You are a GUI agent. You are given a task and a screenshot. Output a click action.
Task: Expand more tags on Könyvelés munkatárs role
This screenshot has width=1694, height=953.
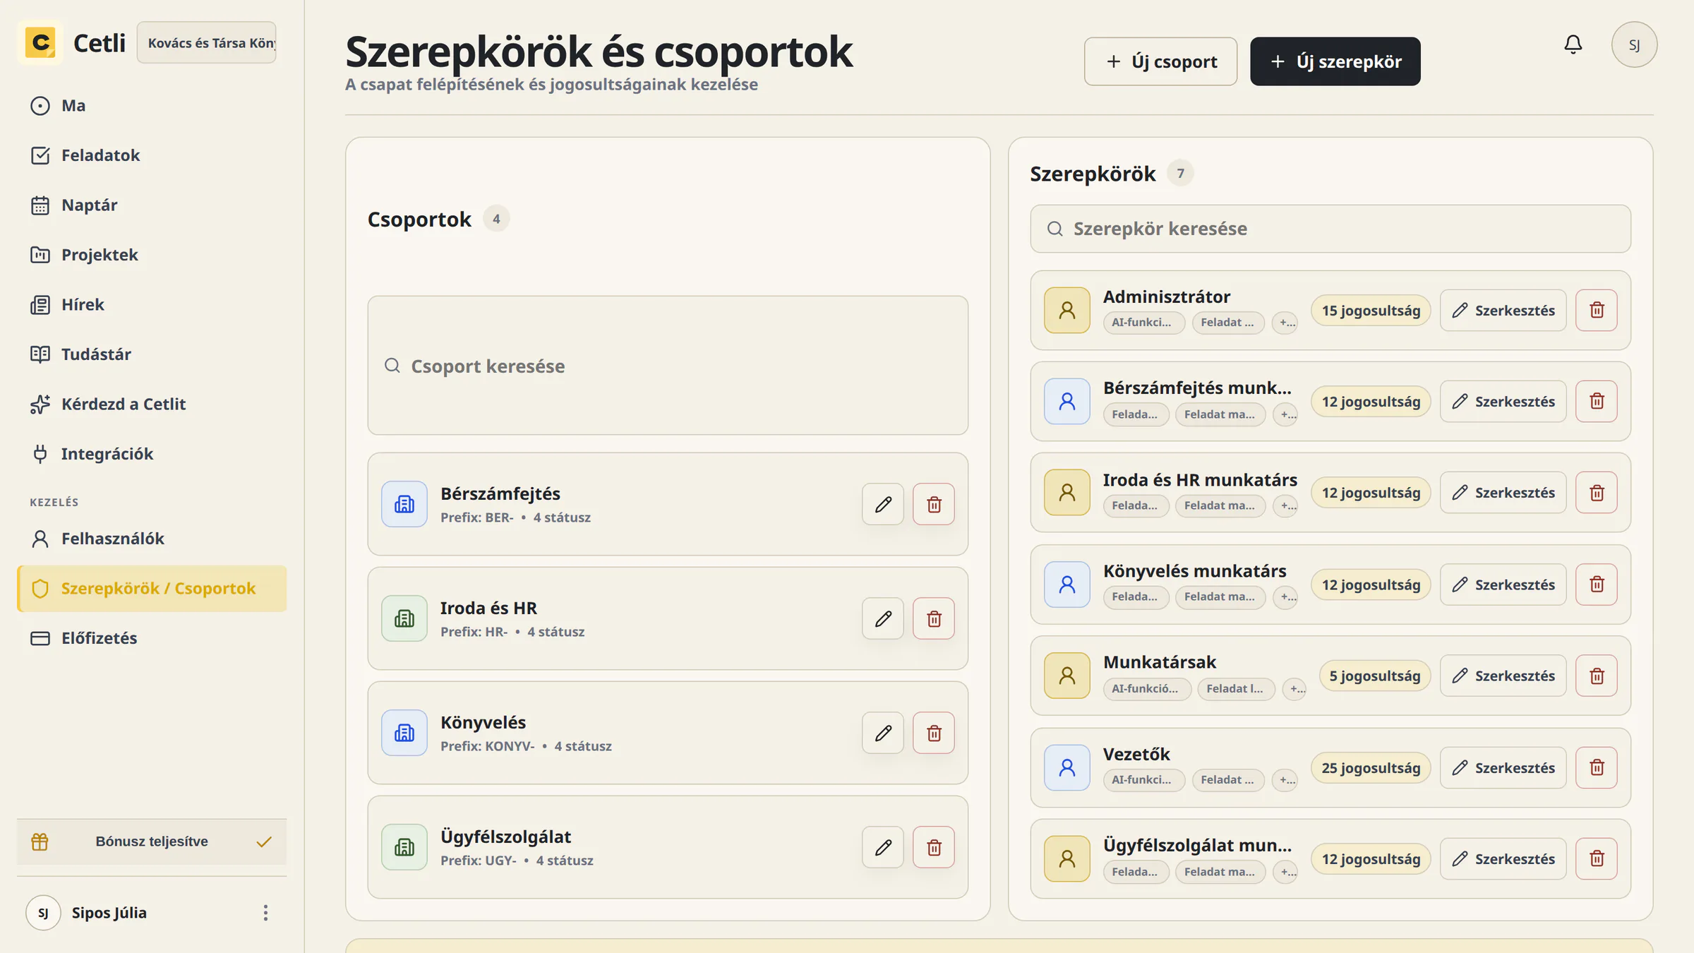point(1285,597)
